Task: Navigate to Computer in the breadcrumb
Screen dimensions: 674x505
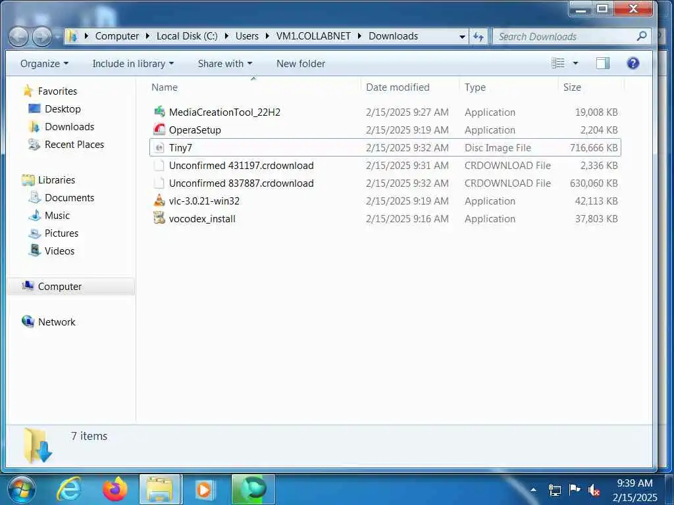Action: [x=117, y=36]
